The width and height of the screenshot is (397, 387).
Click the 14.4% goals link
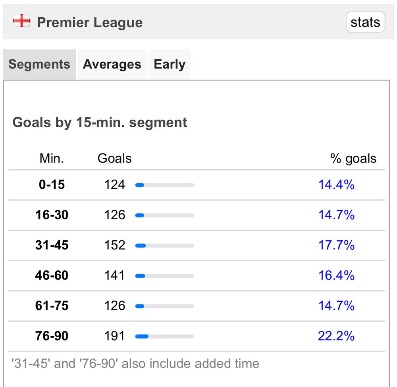coord(336,185)
